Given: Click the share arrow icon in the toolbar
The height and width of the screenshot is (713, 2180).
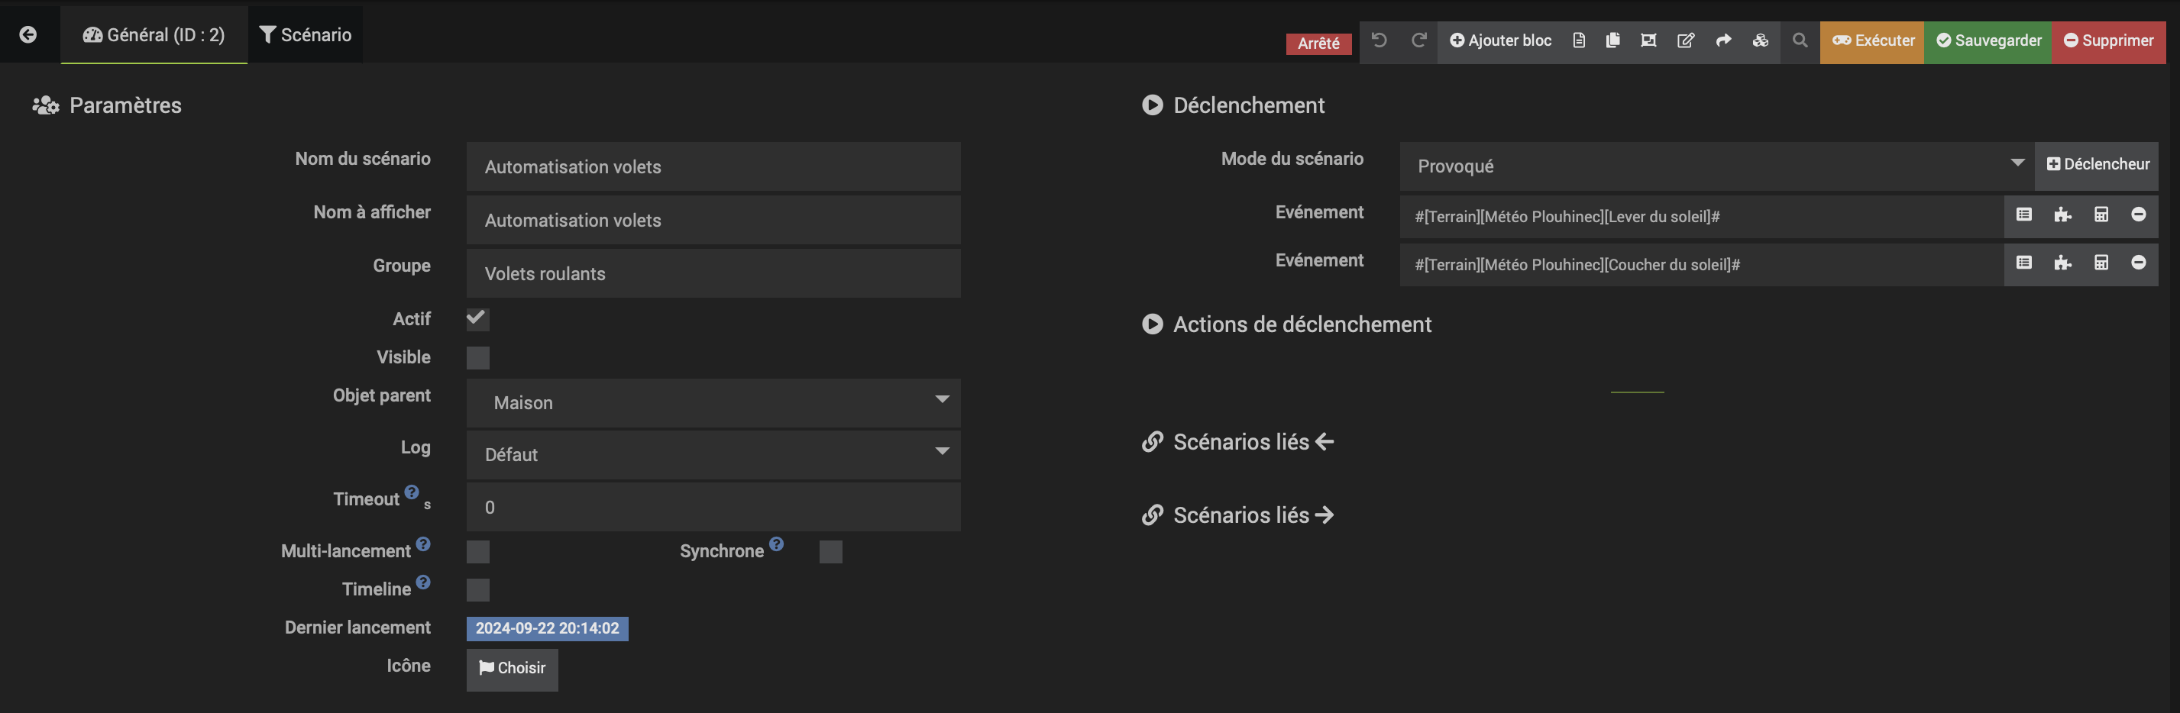Looking at the screenshot, I should pyautogui.click(x=1723, y=40).
